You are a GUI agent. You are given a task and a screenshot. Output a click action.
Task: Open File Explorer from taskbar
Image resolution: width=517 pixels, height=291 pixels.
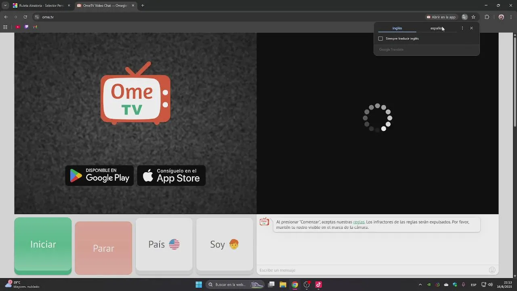click(x=283, y=285)
